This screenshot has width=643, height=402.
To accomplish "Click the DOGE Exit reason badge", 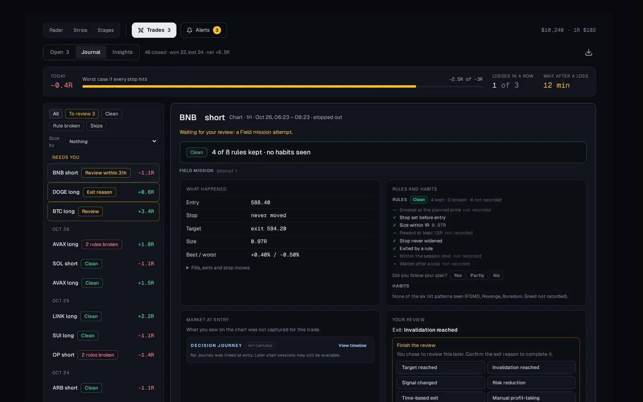I will [99, 192].
